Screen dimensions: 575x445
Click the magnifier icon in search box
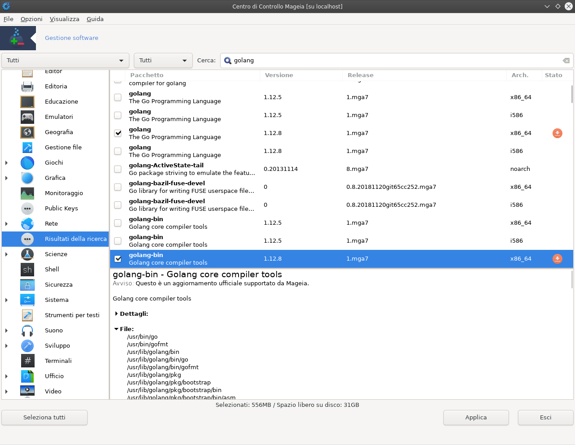pos(228,61)
